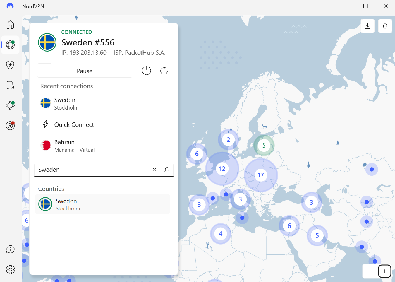Screen dimensions: 395x282
Task: Open Meshnet nodes icon
Action: [10, 105]
